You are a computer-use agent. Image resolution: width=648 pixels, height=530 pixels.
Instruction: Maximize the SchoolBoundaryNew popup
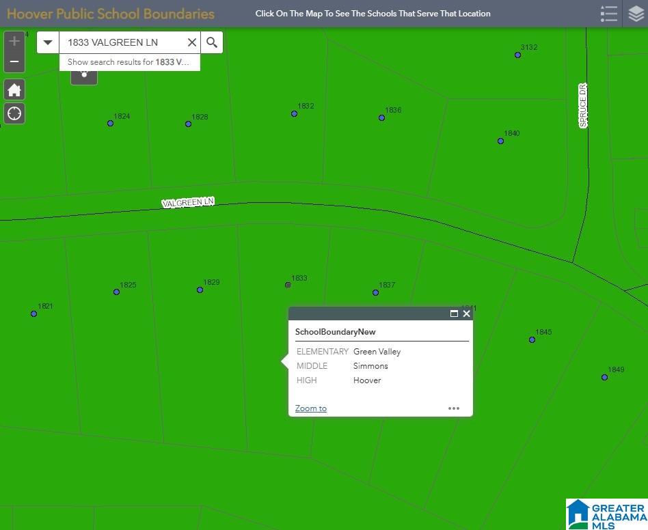[454, 313]
